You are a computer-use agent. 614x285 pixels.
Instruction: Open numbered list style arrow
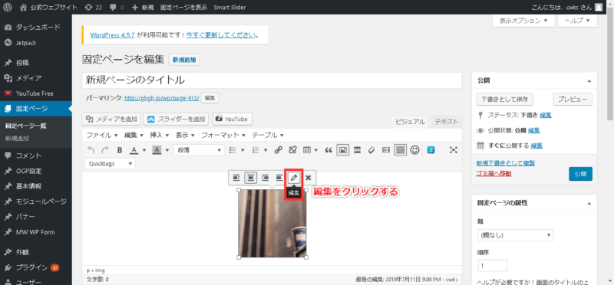tap(266, 149)
